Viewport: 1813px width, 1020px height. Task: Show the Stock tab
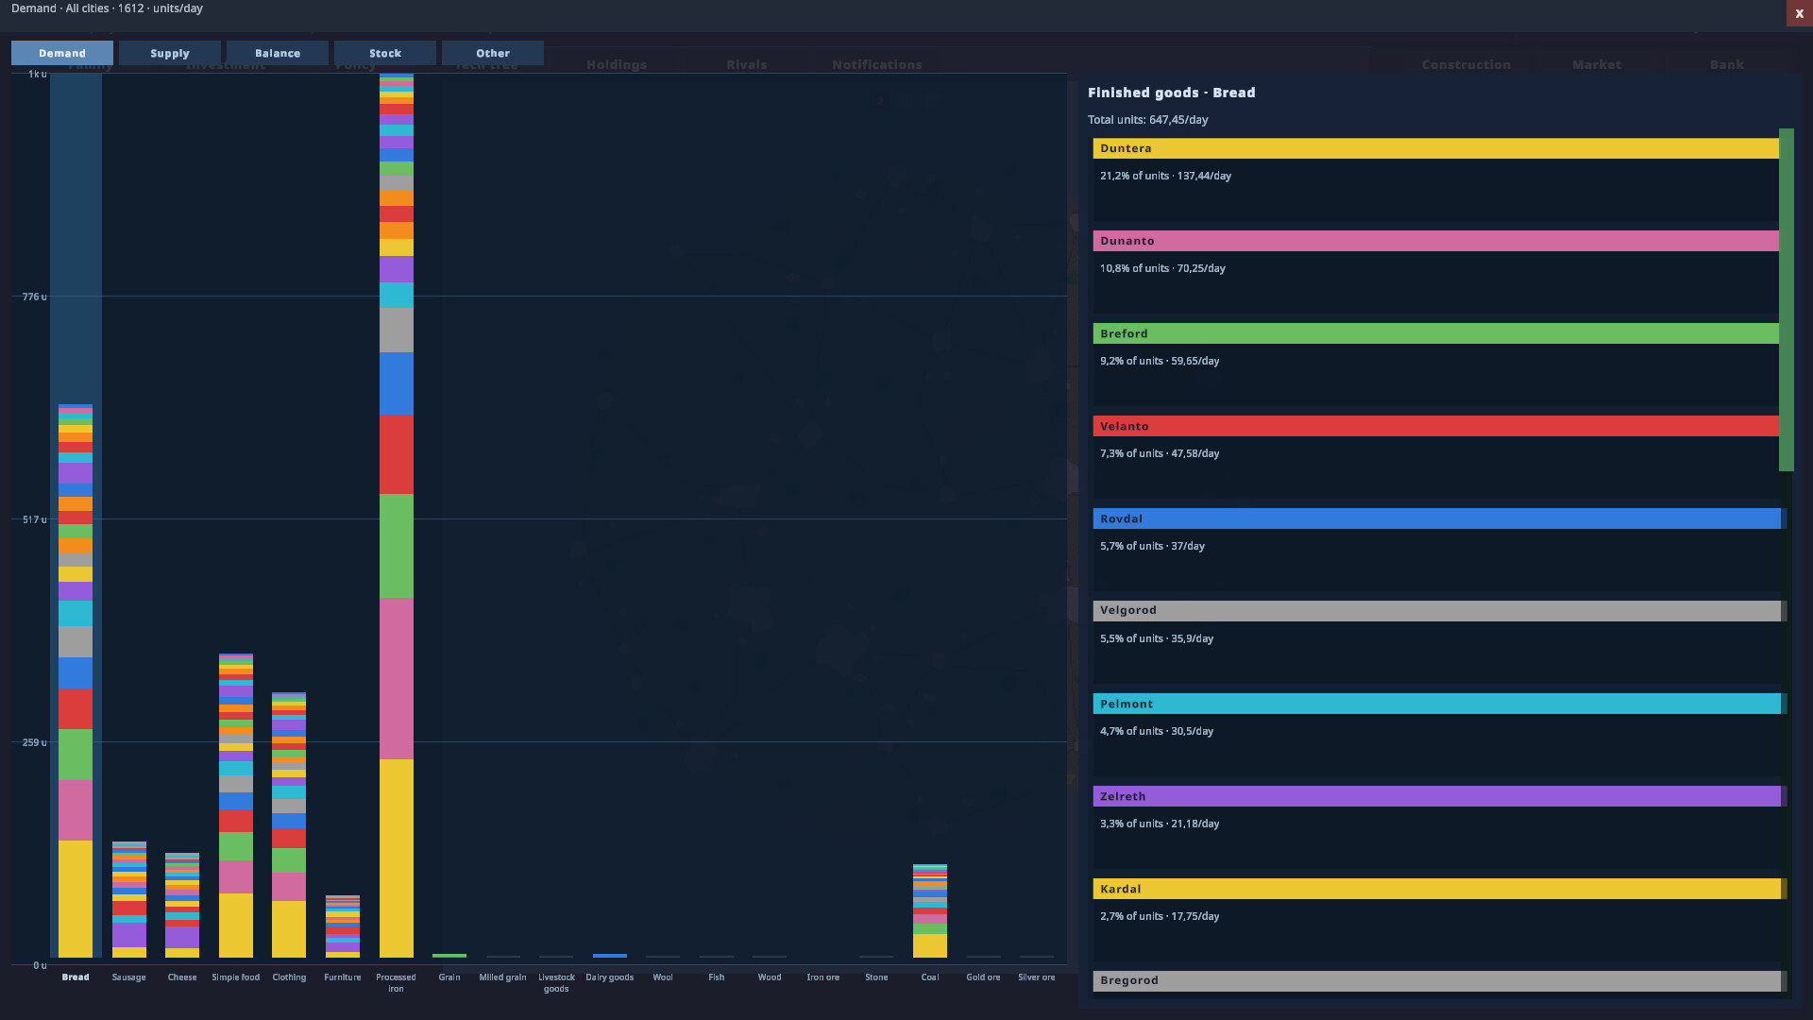click(385, 53)
